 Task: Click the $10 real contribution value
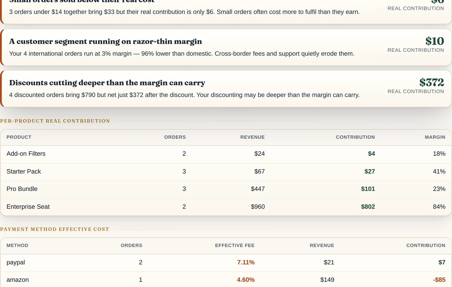(434, 41)
